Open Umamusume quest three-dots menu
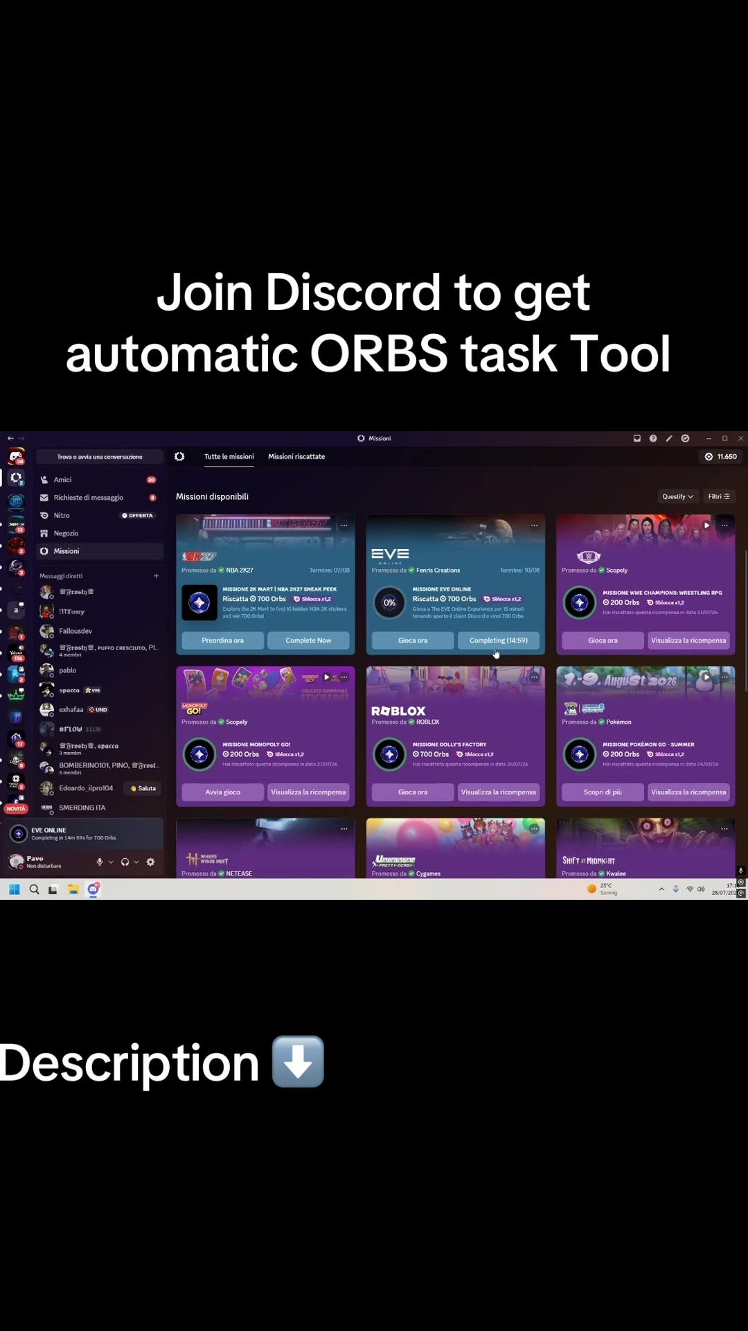Viewport: 748px width, 1331px height. click(535, 829)
